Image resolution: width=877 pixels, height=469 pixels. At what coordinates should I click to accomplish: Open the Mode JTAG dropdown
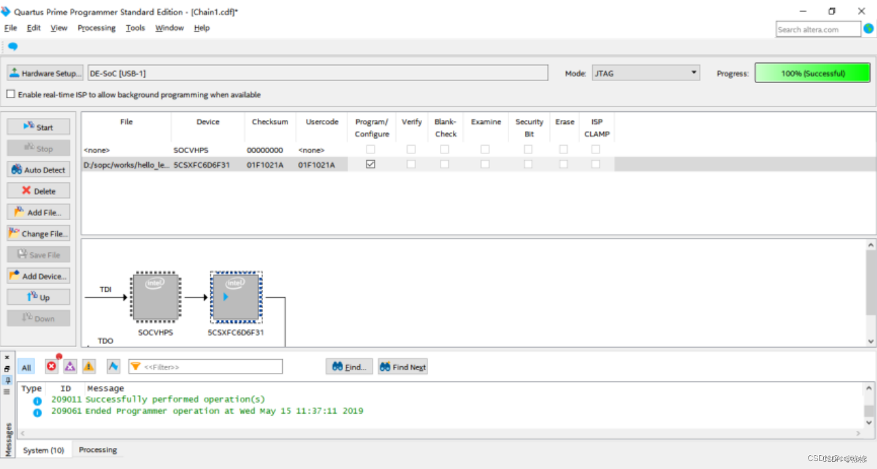(646, 73)
